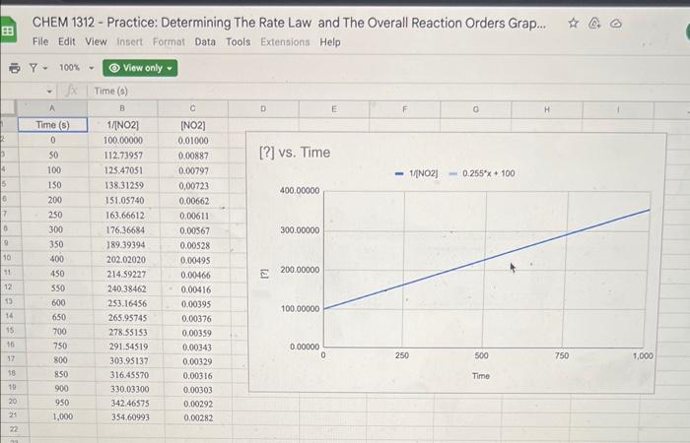
Task: Click the chart title [?] vs. Time
Action: 295,153
